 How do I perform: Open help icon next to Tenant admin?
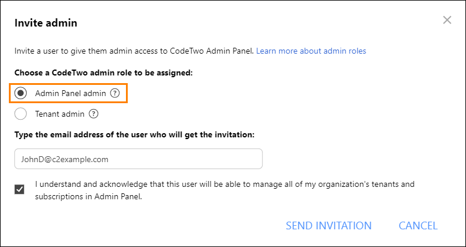coord(93,114)
